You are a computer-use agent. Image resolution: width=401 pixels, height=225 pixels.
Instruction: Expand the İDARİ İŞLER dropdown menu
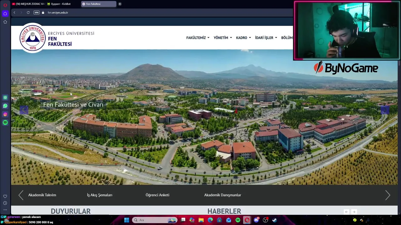pyautogui.click(x=266, y=37)
